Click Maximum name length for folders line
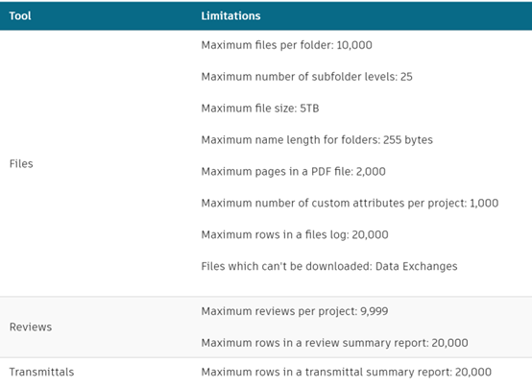Screen dimensions: 532x388 (x=317, y=140)
